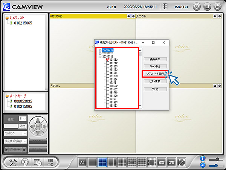Collapse the 20200326 date folder

[x=100, y=57]
